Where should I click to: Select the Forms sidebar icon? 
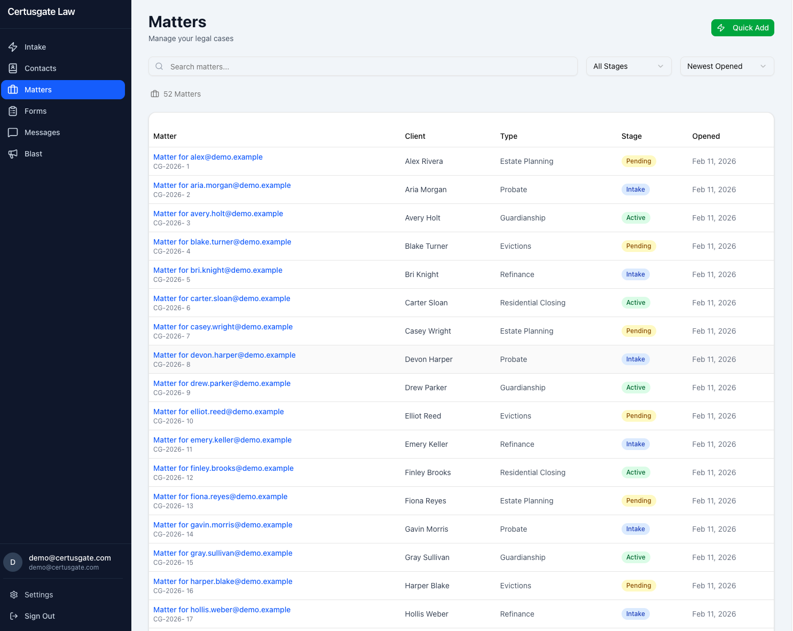point(13,111)
